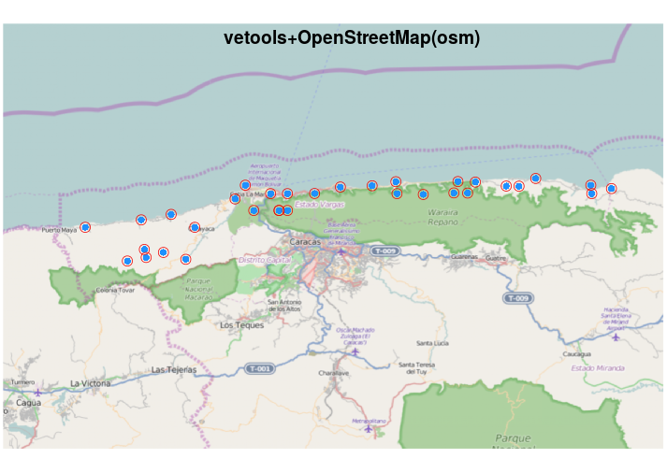Select the easternmost blue marker on the coast

tap(611, 189)
